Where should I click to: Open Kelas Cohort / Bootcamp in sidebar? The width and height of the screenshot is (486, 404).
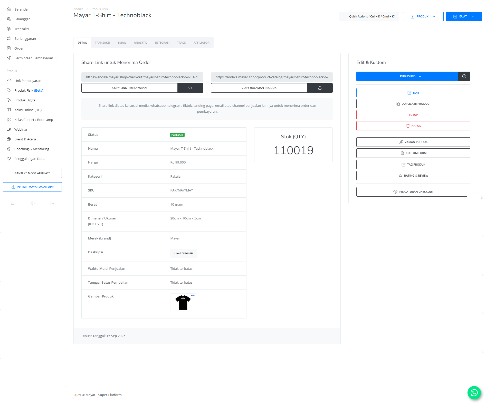coord(34,120)
